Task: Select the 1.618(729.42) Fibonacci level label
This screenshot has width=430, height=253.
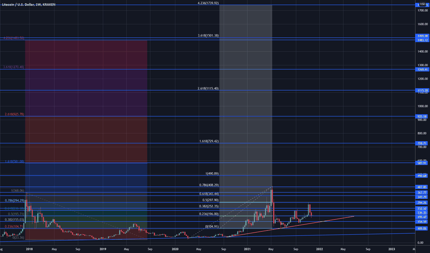Action: point(209,141)
